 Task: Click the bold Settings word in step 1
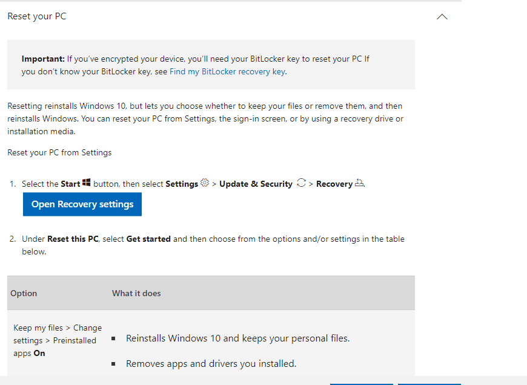point(182,184)
